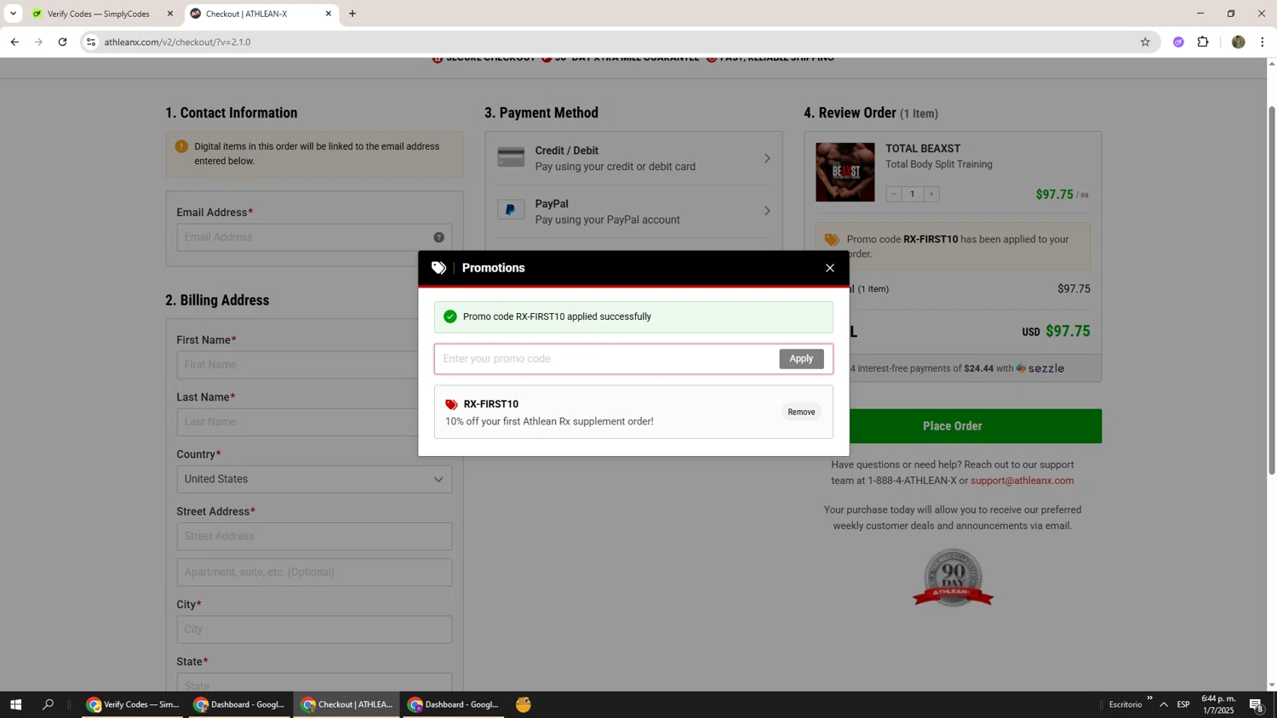1277x718 pixels.
Task: Close the Verify Codes browser tab
Action: click(x=169, y=14)
